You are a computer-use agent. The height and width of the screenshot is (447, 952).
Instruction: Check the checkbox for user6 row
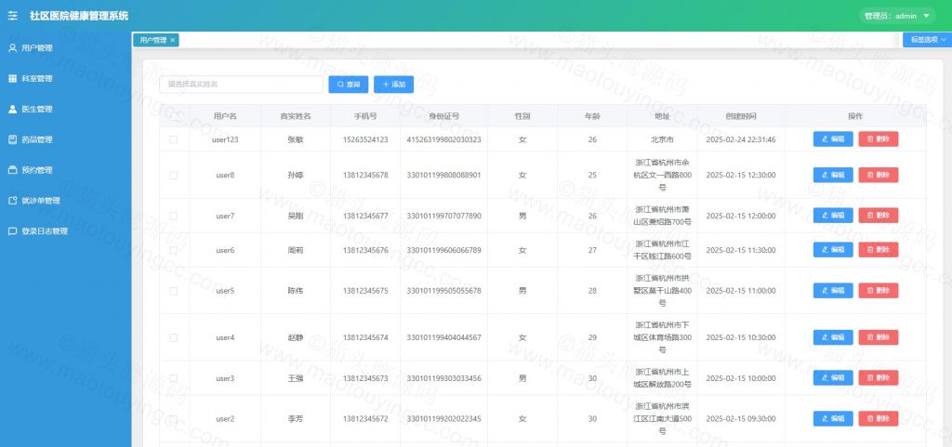174,250
